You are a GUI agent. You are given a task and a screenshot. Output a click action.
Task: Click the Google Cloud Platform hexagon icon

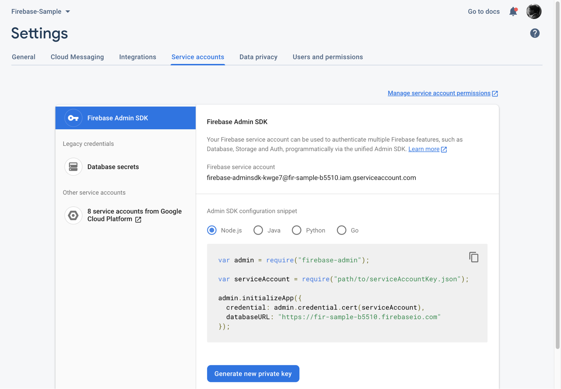[x=73, y=215]
